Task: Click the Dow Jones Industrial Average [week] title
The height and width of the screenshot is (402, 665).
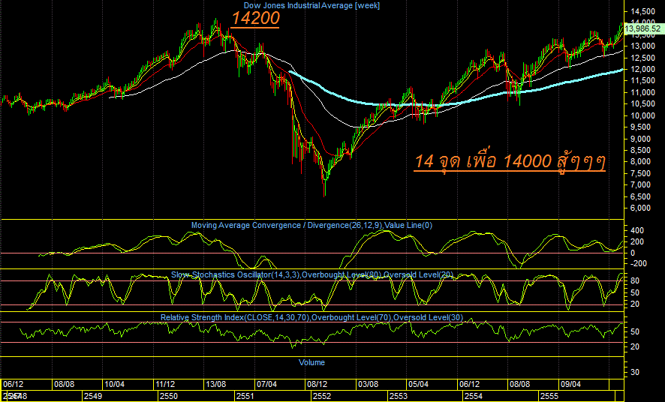Action: coord(311,5)
